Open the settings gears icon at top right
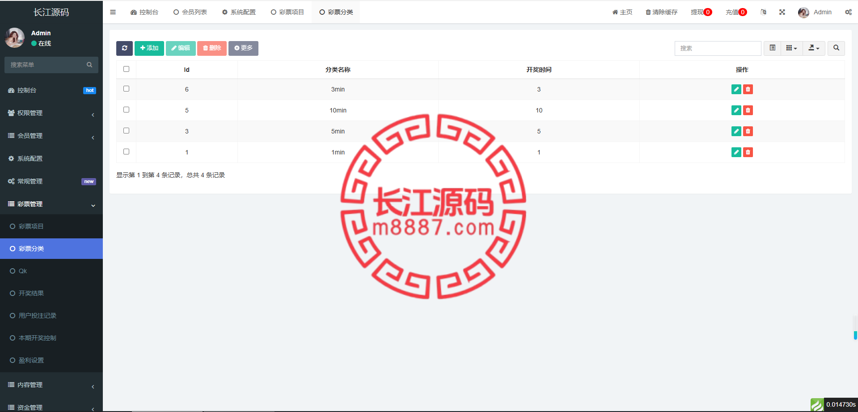Image resolution: width=858 pixels, height=412 pixels. [x=848, y=12]
